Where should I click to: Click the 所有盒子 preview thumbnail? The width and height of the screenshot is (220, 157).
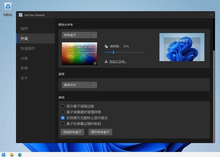182,47
